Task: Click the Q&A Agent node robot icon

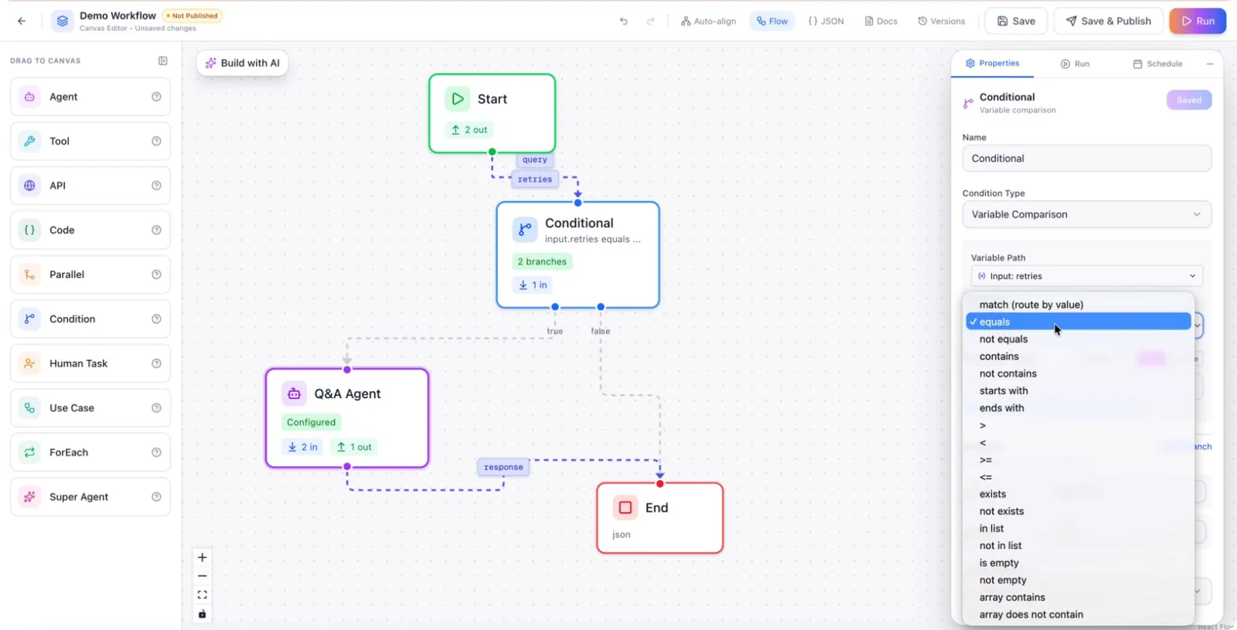Action: 294,393
